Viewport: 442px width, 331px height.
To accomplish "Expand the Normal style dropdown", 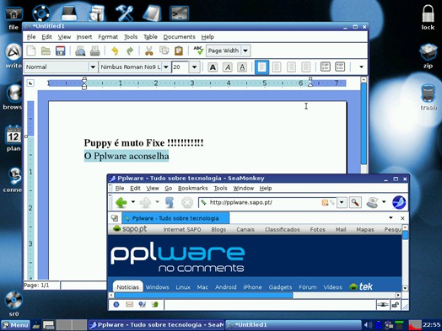I will (x=93, y=67).
